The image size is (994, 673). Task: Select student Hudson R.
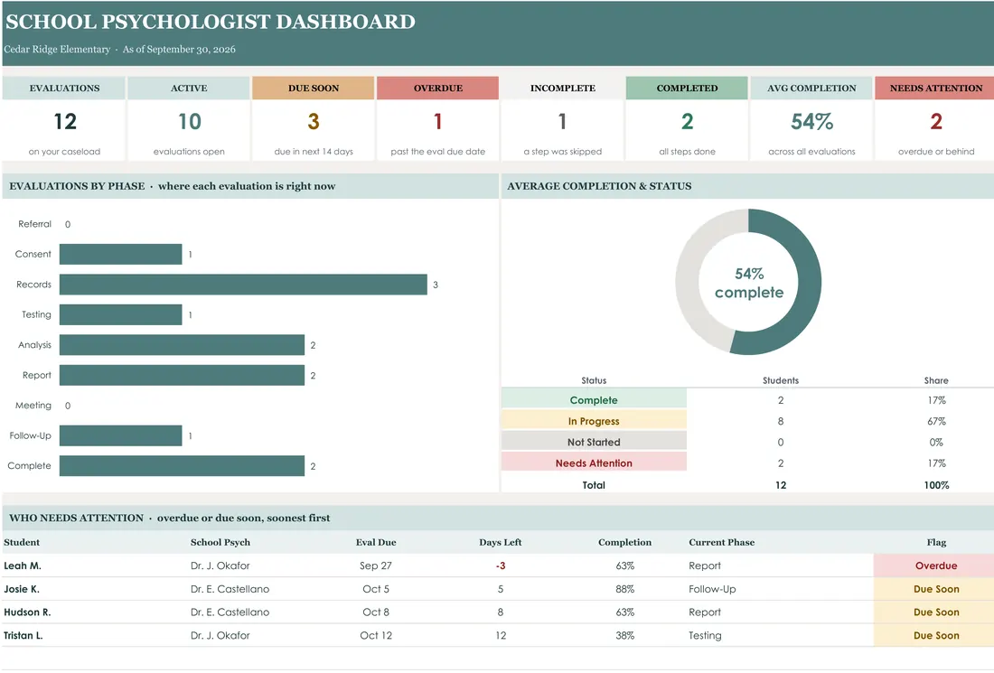pos(27,612)
